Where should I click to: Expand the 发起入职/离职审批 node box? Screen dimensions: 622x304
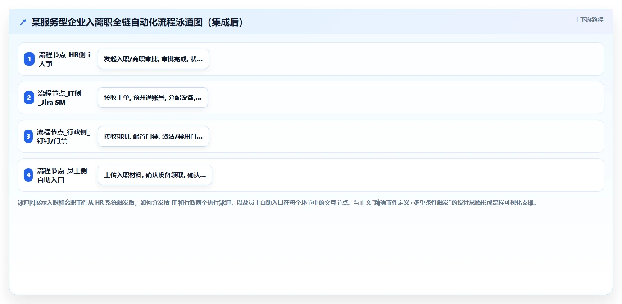(153, 59)
